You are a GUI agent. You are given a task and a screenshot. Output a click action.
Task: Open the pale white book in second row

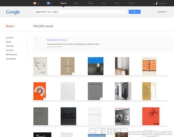coord(68,91)
